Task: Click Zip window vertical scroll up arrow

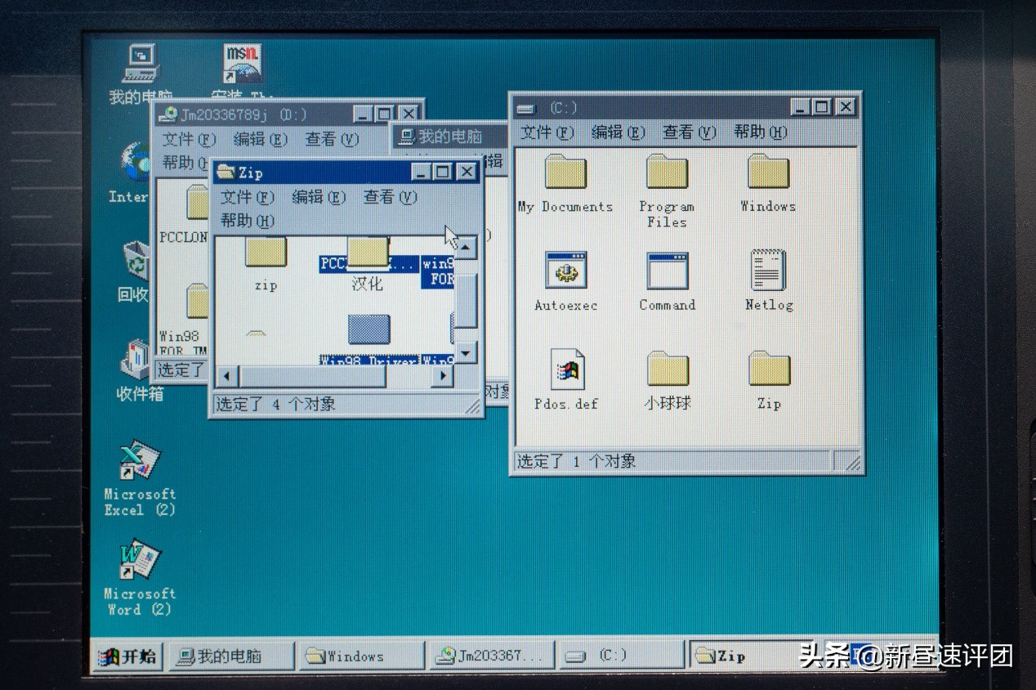Action: click(x=466, y=248)
